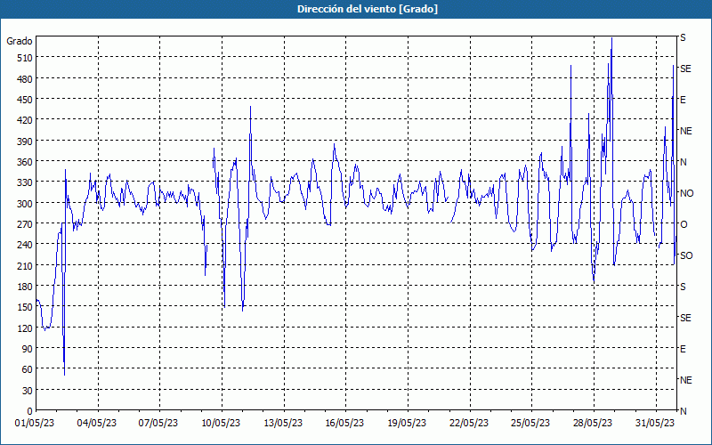
Task: Click the topmost 'S' compass label
Action: point(683,37)
